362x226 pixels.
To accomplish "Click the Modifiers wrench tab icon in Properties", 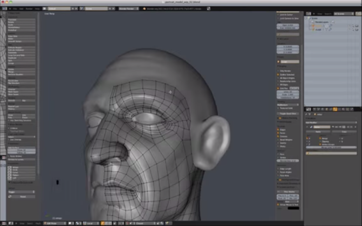I will [x=335, y=109].
